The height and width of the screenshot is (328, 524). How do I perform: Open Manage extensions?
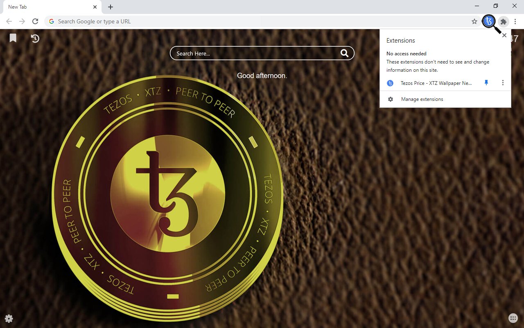445,99
